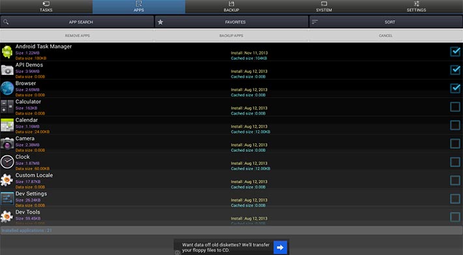Click the Backup floppy disk icon
The width and height of the screenshot is (463, 255).
pyautogui.click(x=231, y=3)
